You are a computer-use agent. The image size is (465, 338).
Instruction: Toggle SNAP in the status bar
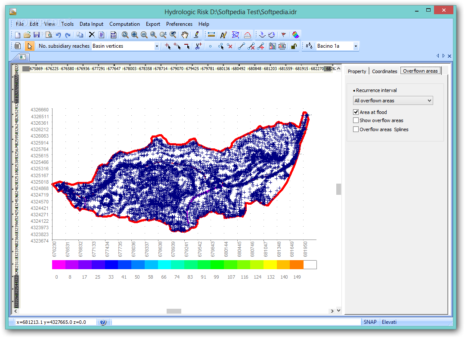370,322
